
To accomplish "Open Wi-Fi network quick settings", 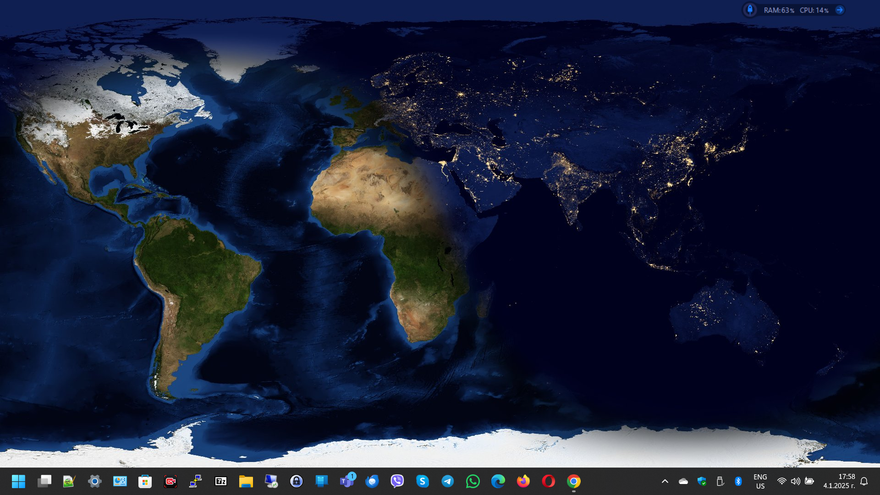I will [782, 481].
